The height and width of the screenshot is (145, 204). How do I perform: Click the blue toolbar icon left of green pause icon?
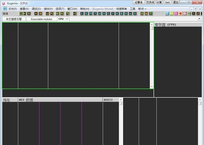pos(167,13)
